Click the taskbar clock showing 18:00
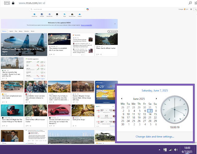 pos(187,150)
